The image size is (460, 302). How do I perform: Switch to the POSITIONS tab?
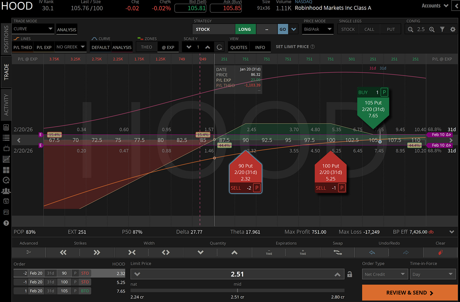tap(6, 39)
